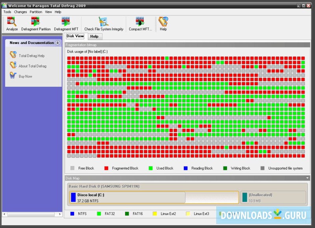Click the 37.2 GB NTFS text
This screenshot has width=315, height=228.
[88, 201]
